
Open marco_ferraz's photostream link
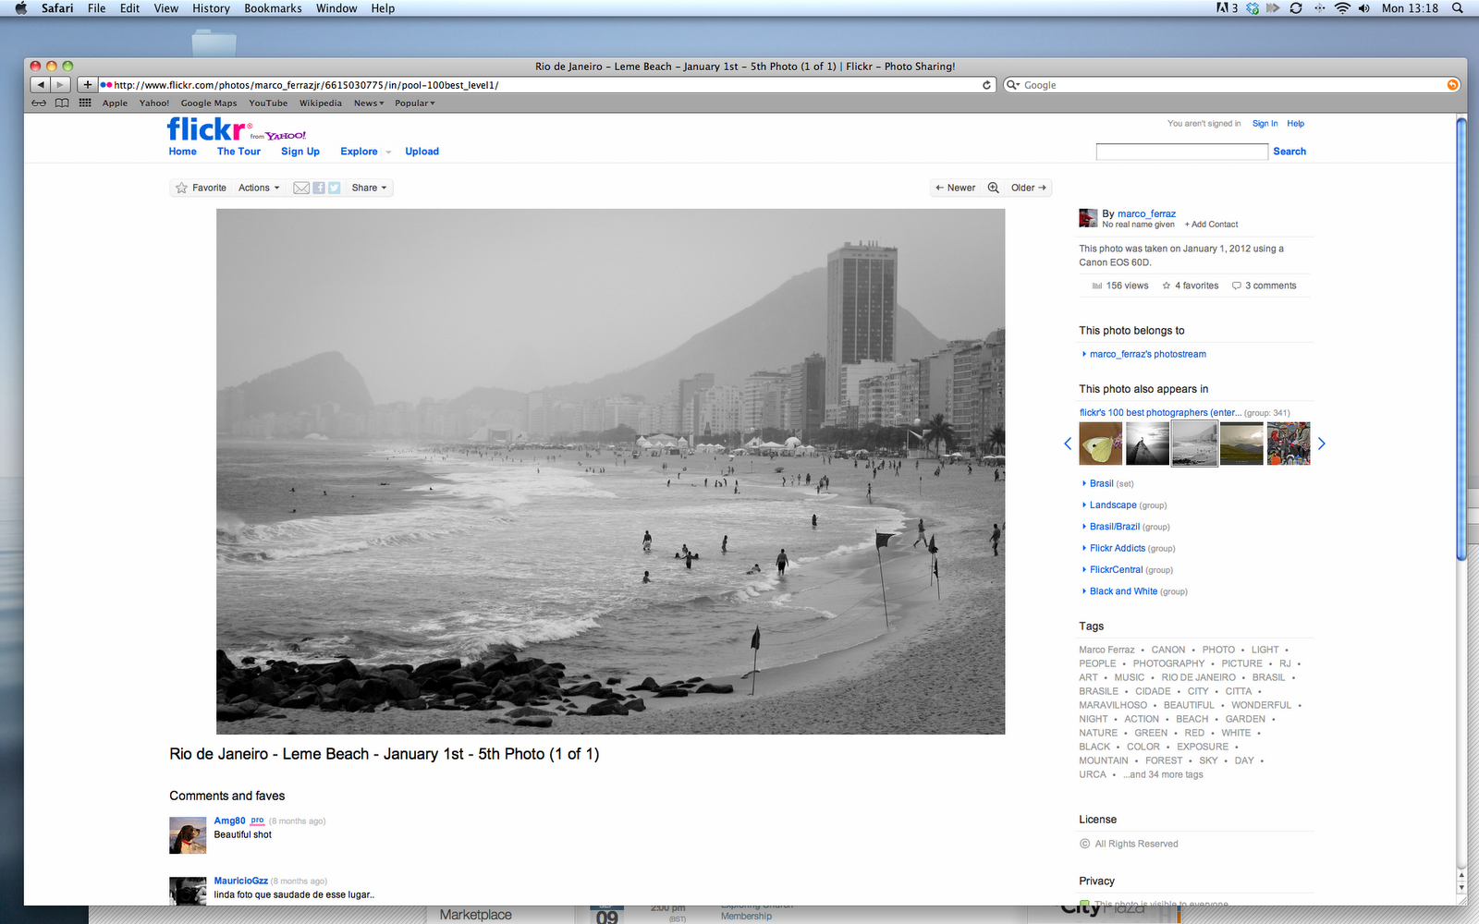[1148, 354]
